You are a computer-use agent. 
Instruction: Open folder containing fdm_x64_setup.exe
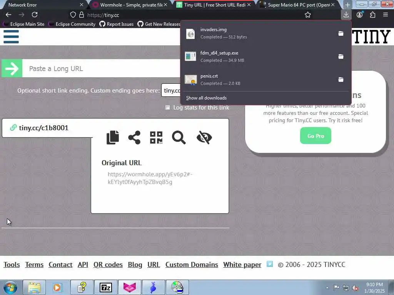coord(341,56)
